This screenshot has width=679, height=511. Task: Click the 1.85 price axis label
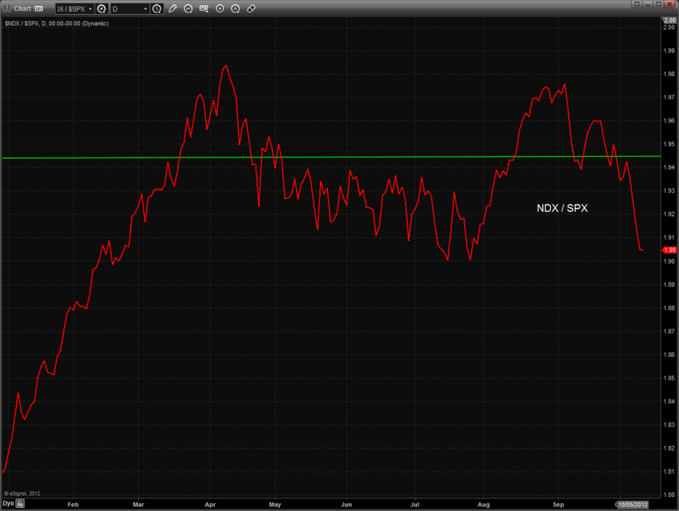tap(669, 378)
